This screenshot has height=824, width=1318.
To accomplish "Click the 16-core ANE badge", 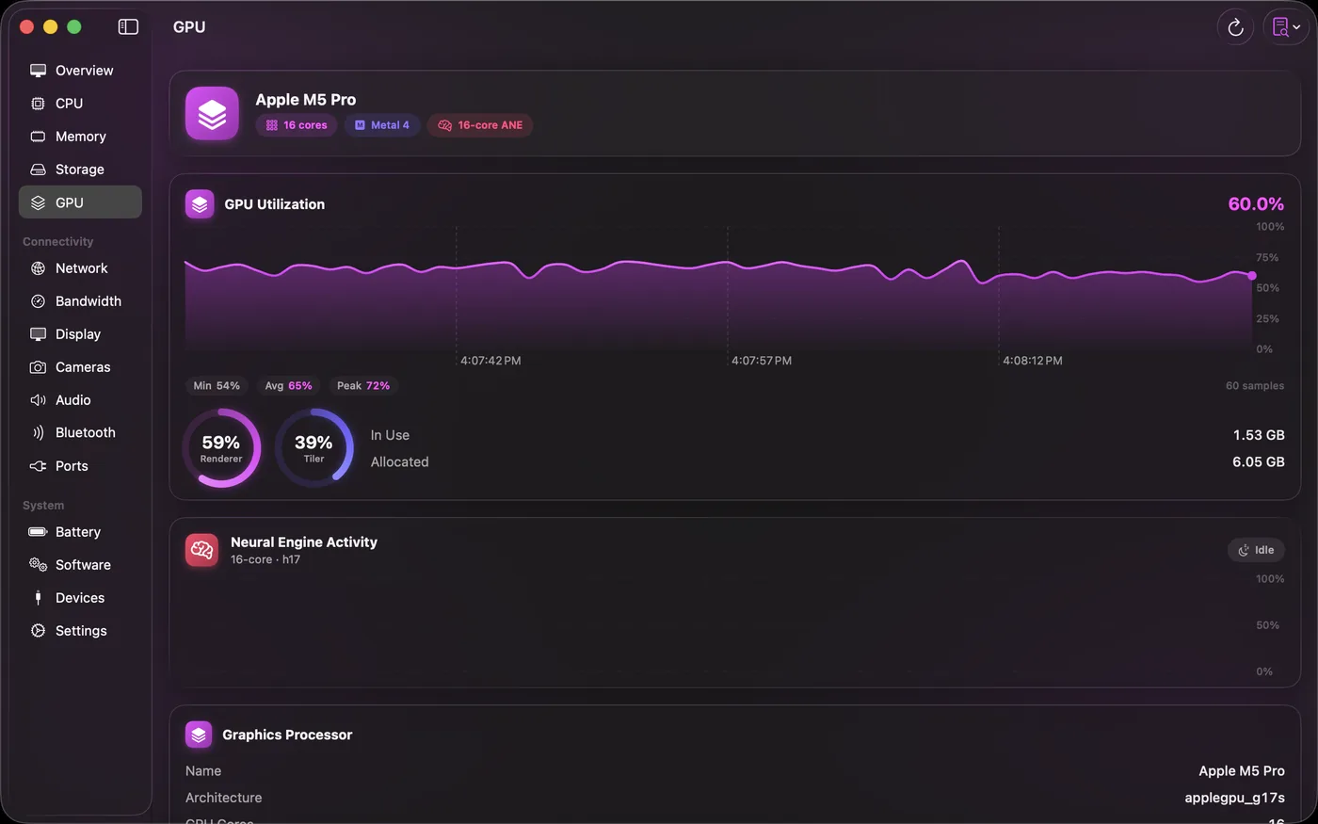I will (480, 125).
